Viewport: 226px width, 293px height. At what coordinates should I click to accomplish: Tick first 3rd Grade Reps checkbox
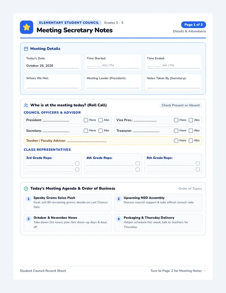pos(77,163)
